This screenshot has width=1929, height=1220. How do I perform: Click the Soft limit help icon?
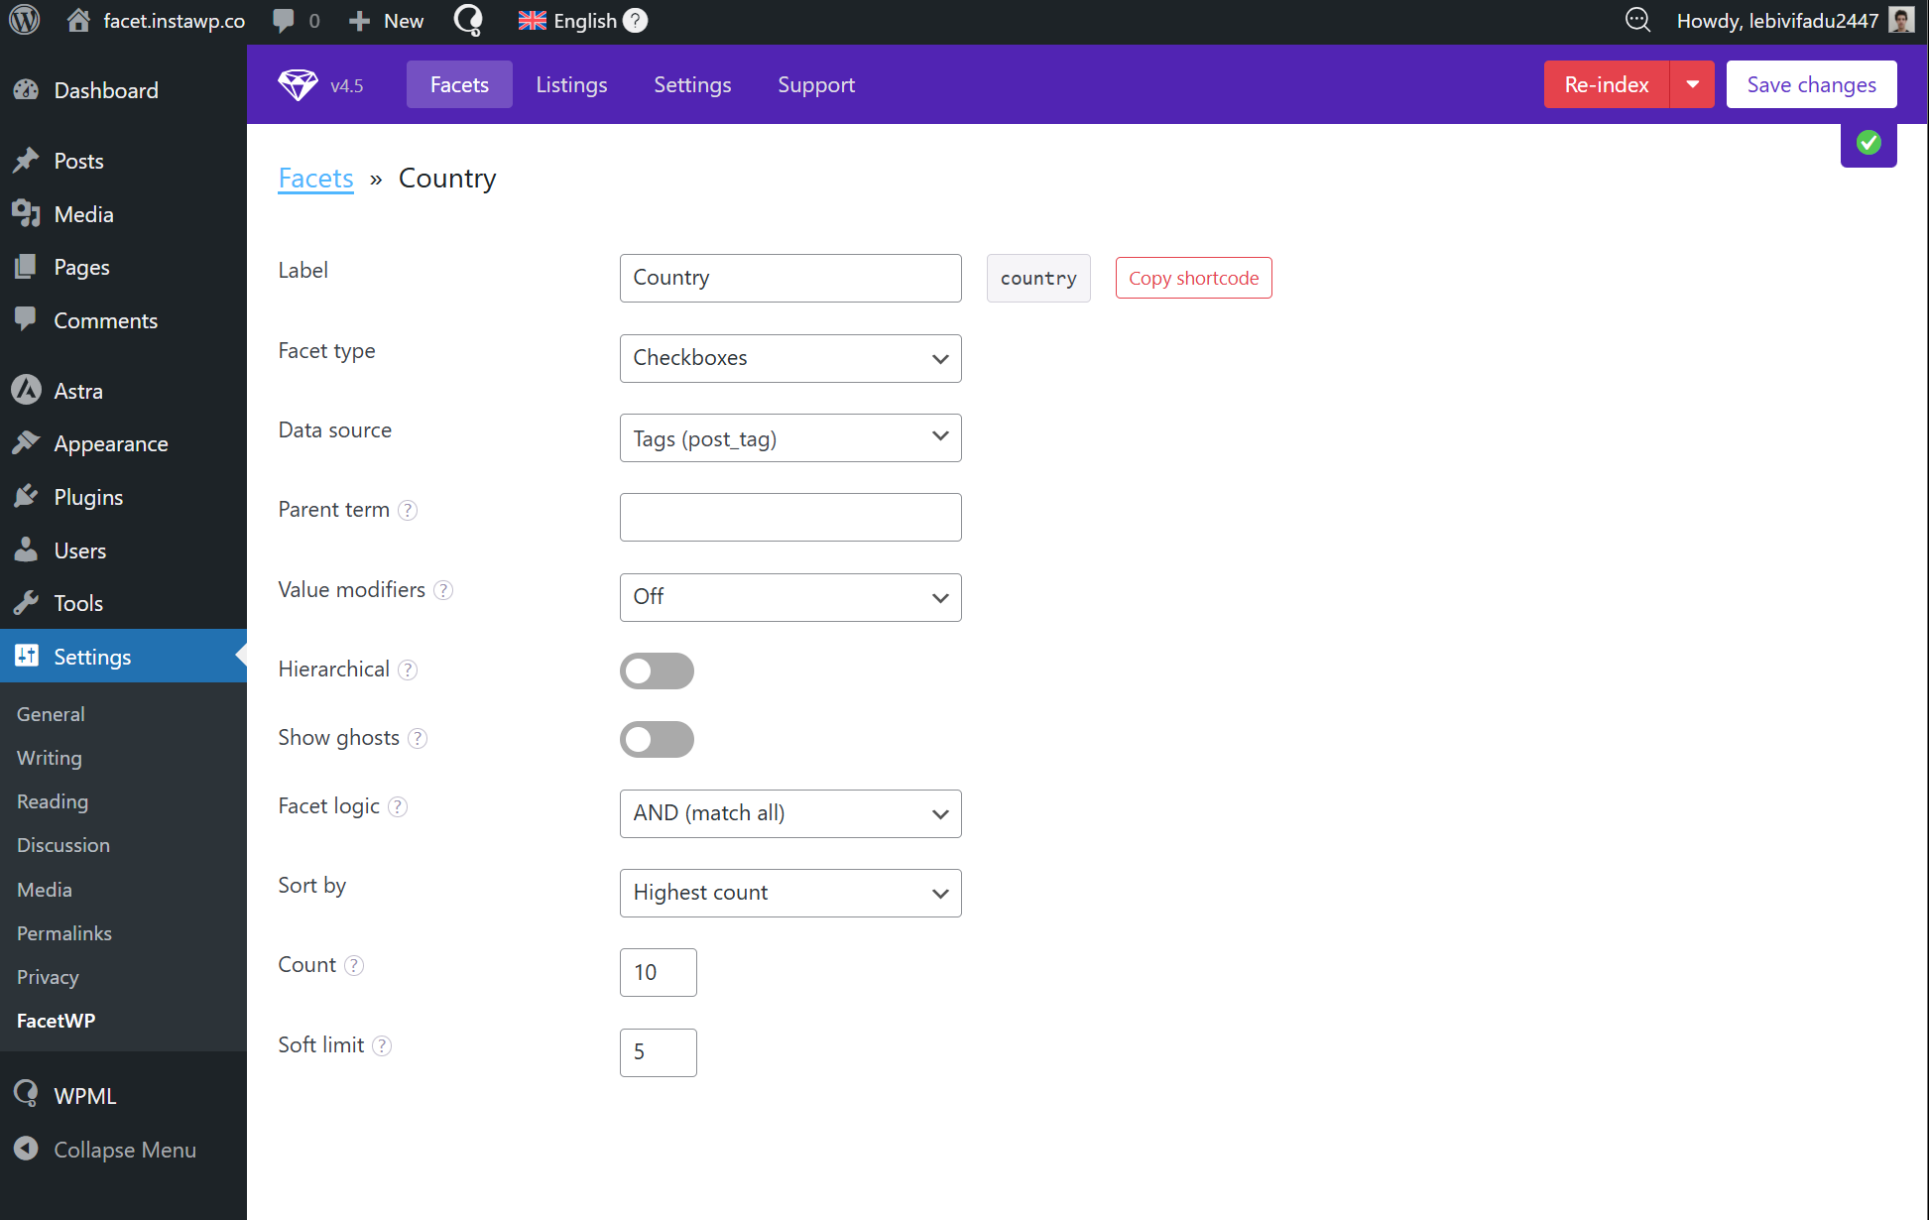tap(382, 1045)
